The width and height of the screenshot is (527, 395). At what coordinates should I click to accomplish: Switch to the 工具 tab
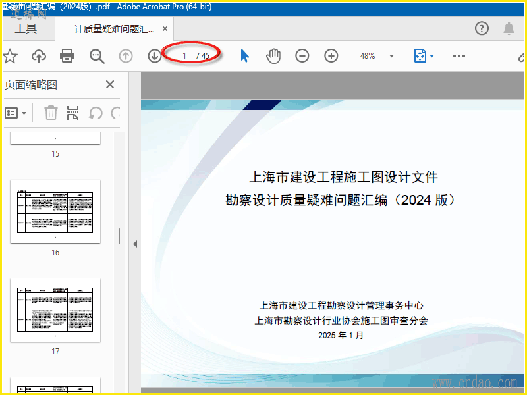click(26, 28)
